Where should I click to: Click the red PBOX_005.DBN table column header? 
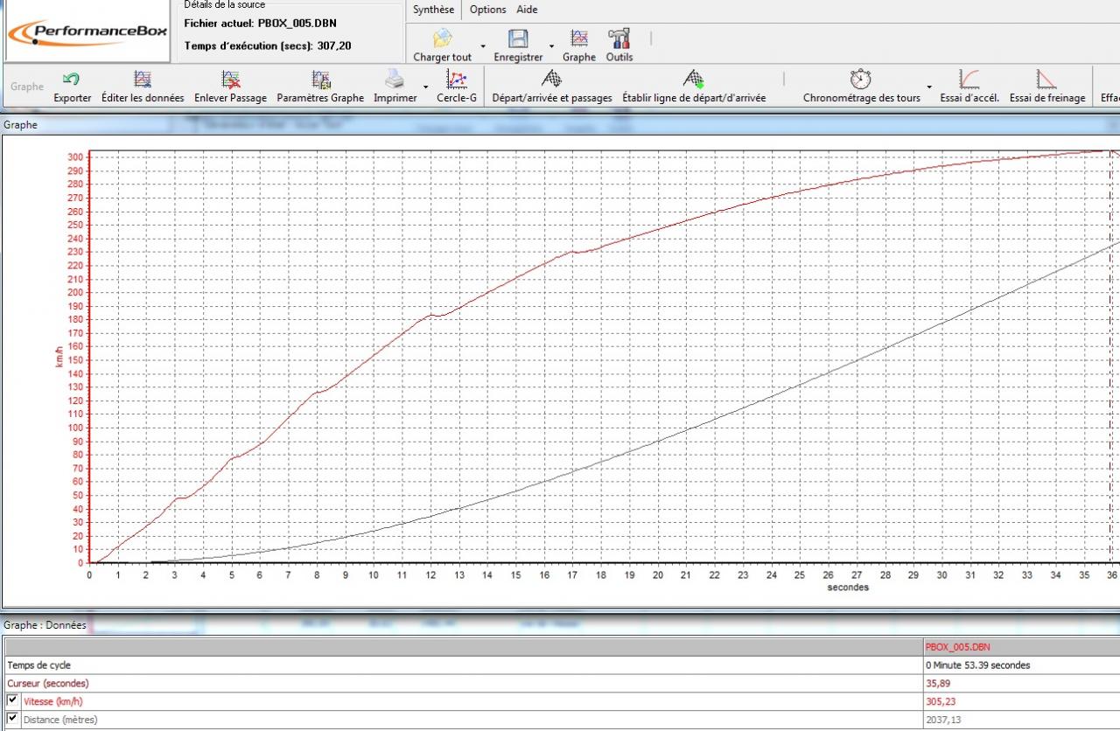coord(958,647)
